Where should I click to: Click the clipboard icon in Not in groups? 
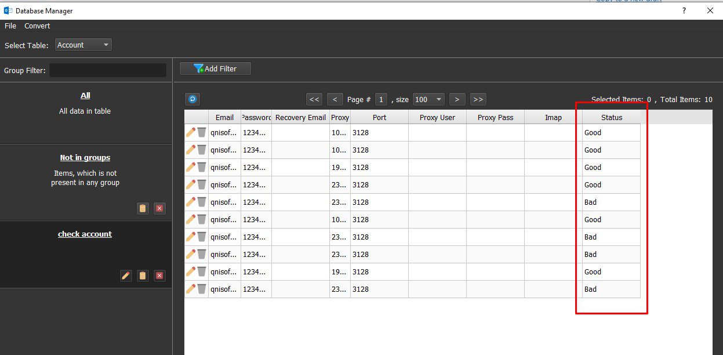(143, 208)
